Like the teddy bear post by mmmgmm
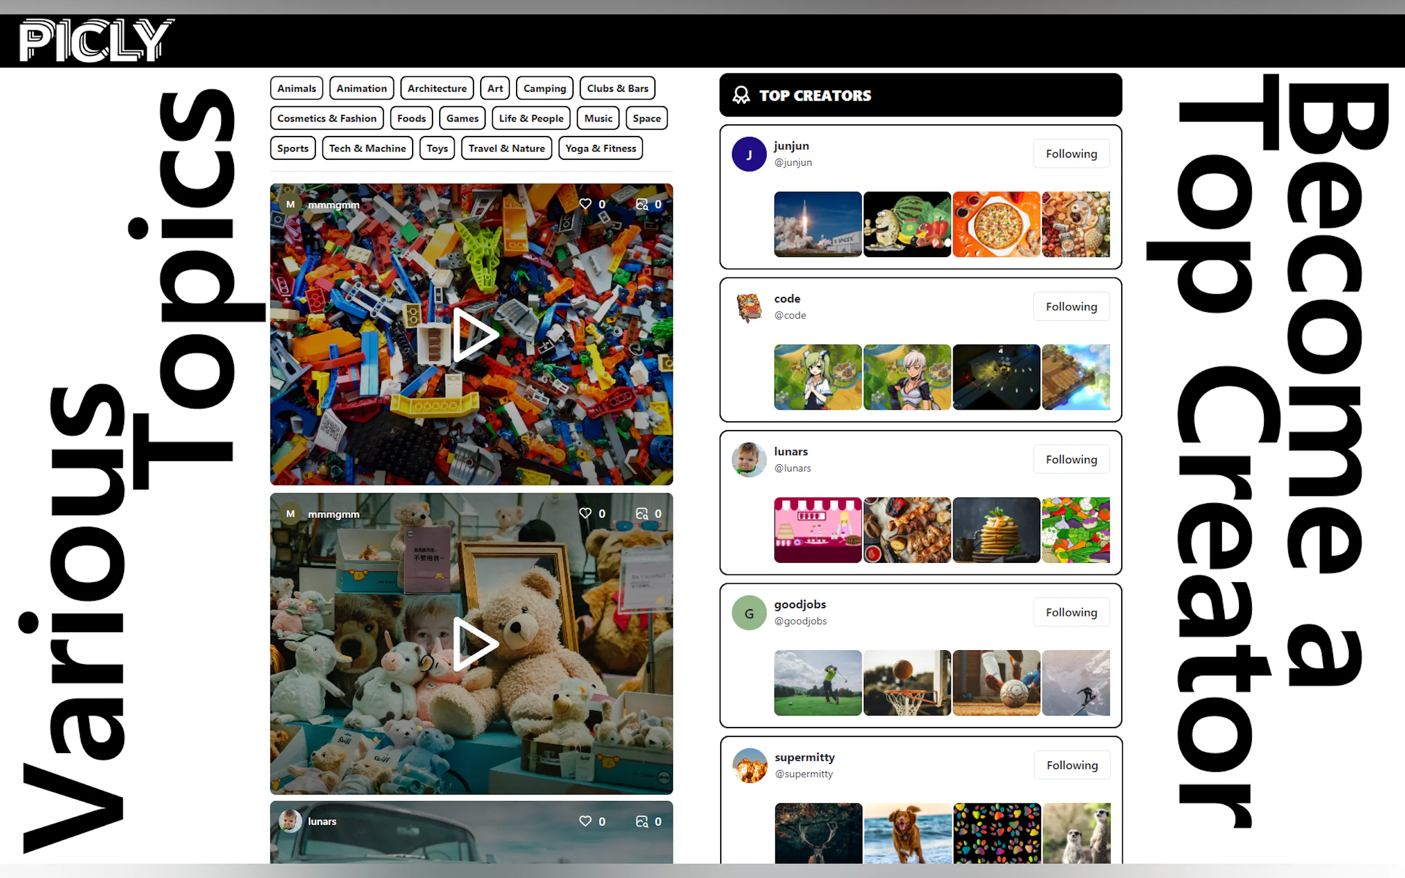This screenshot has width=1405, height=878. 585,513
